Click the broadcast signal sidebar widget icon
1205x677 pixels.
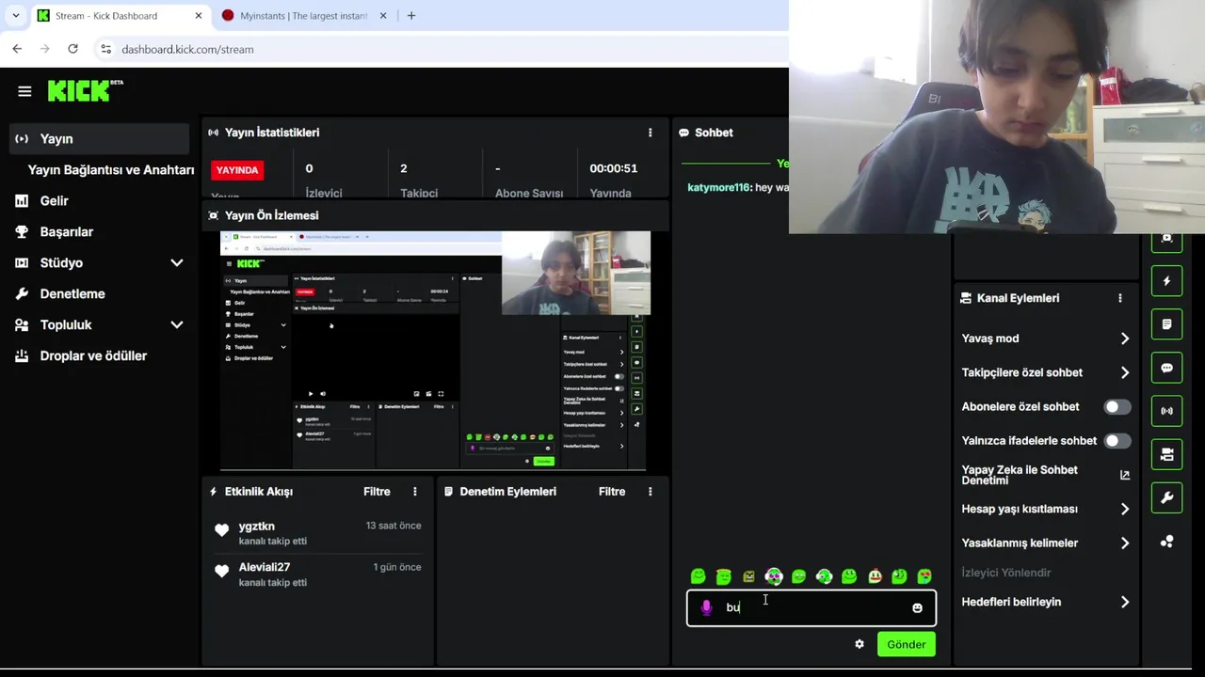pos(1166,411)
